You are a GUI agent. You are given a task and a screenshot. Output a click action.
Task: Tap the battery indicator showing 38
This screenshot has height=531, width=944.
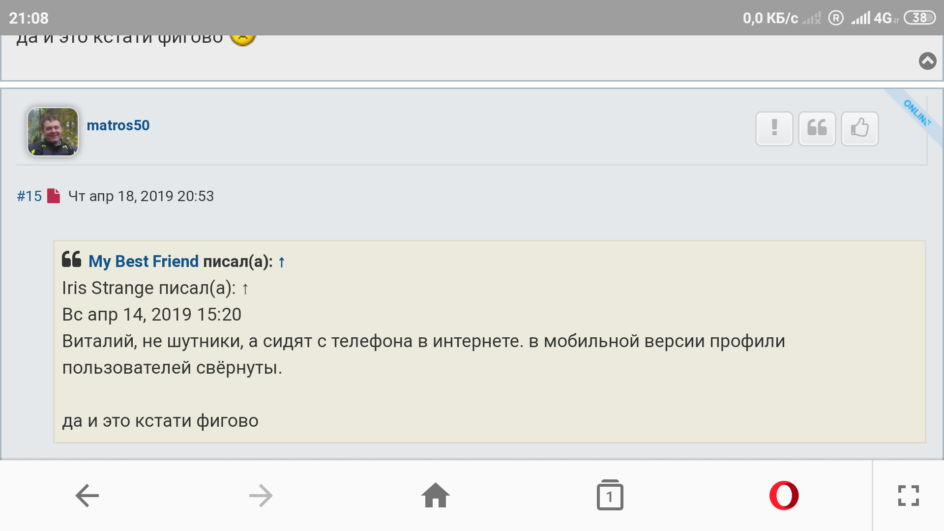[x=919, y=18]
